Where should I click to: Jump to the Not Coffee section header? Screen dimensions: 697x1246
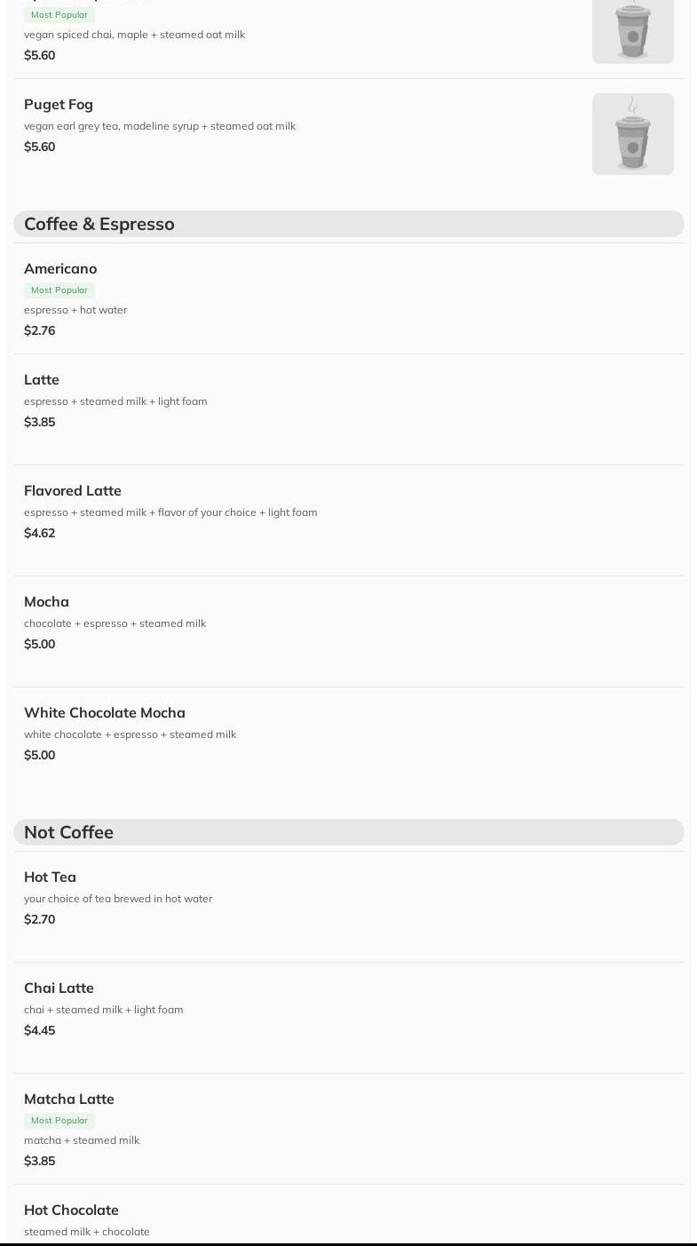(x=69, y=832)
